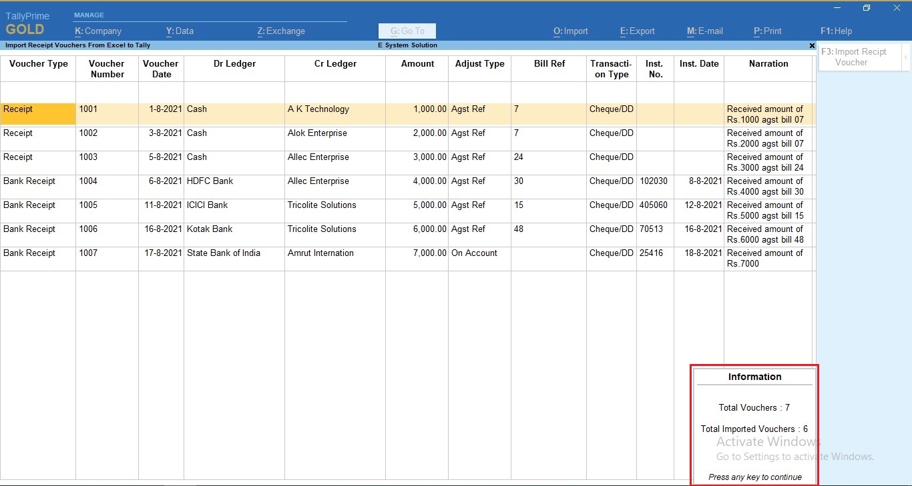Select O: Import from the top bar
Viewport: 912px width, 486px height.
tap(570, 31)
